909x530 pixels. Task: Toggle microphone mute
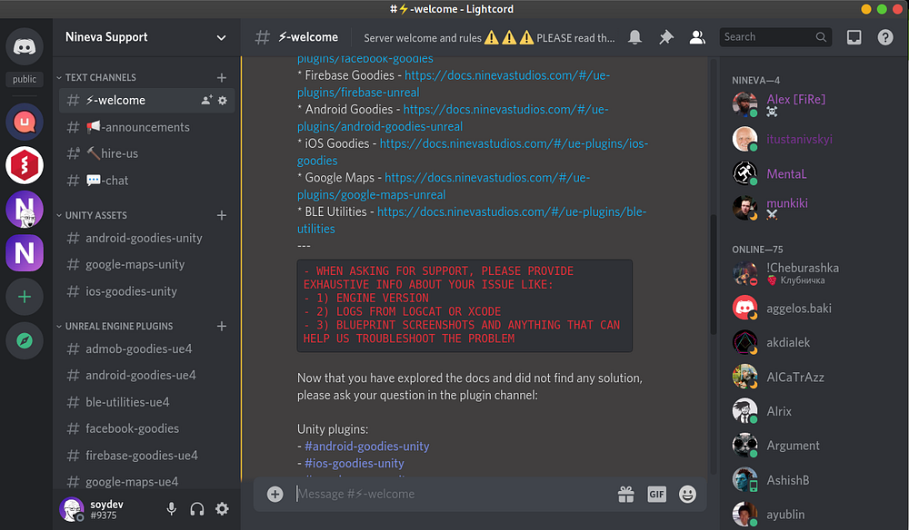[172, 508]
